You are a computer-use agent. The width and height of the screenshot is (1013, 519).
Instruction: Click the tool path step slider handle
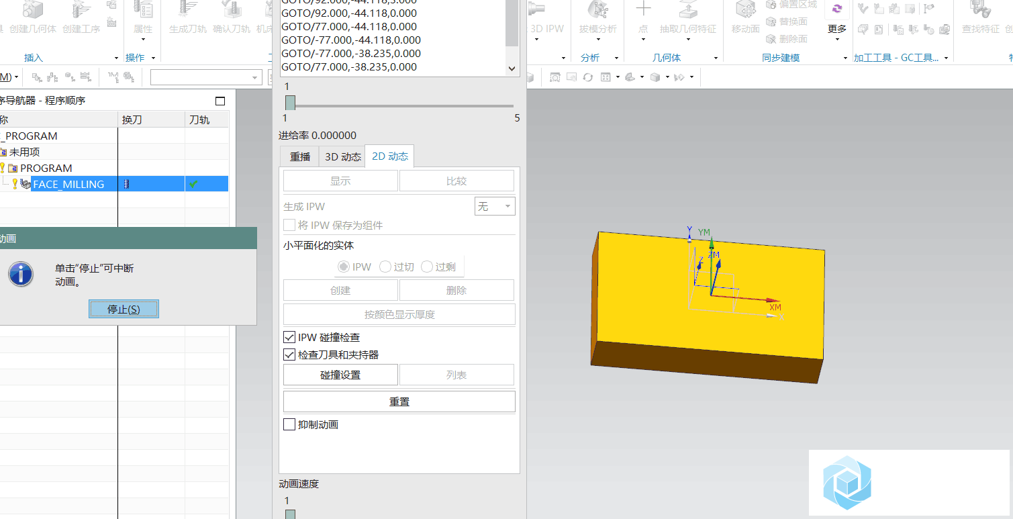[290, 103]
